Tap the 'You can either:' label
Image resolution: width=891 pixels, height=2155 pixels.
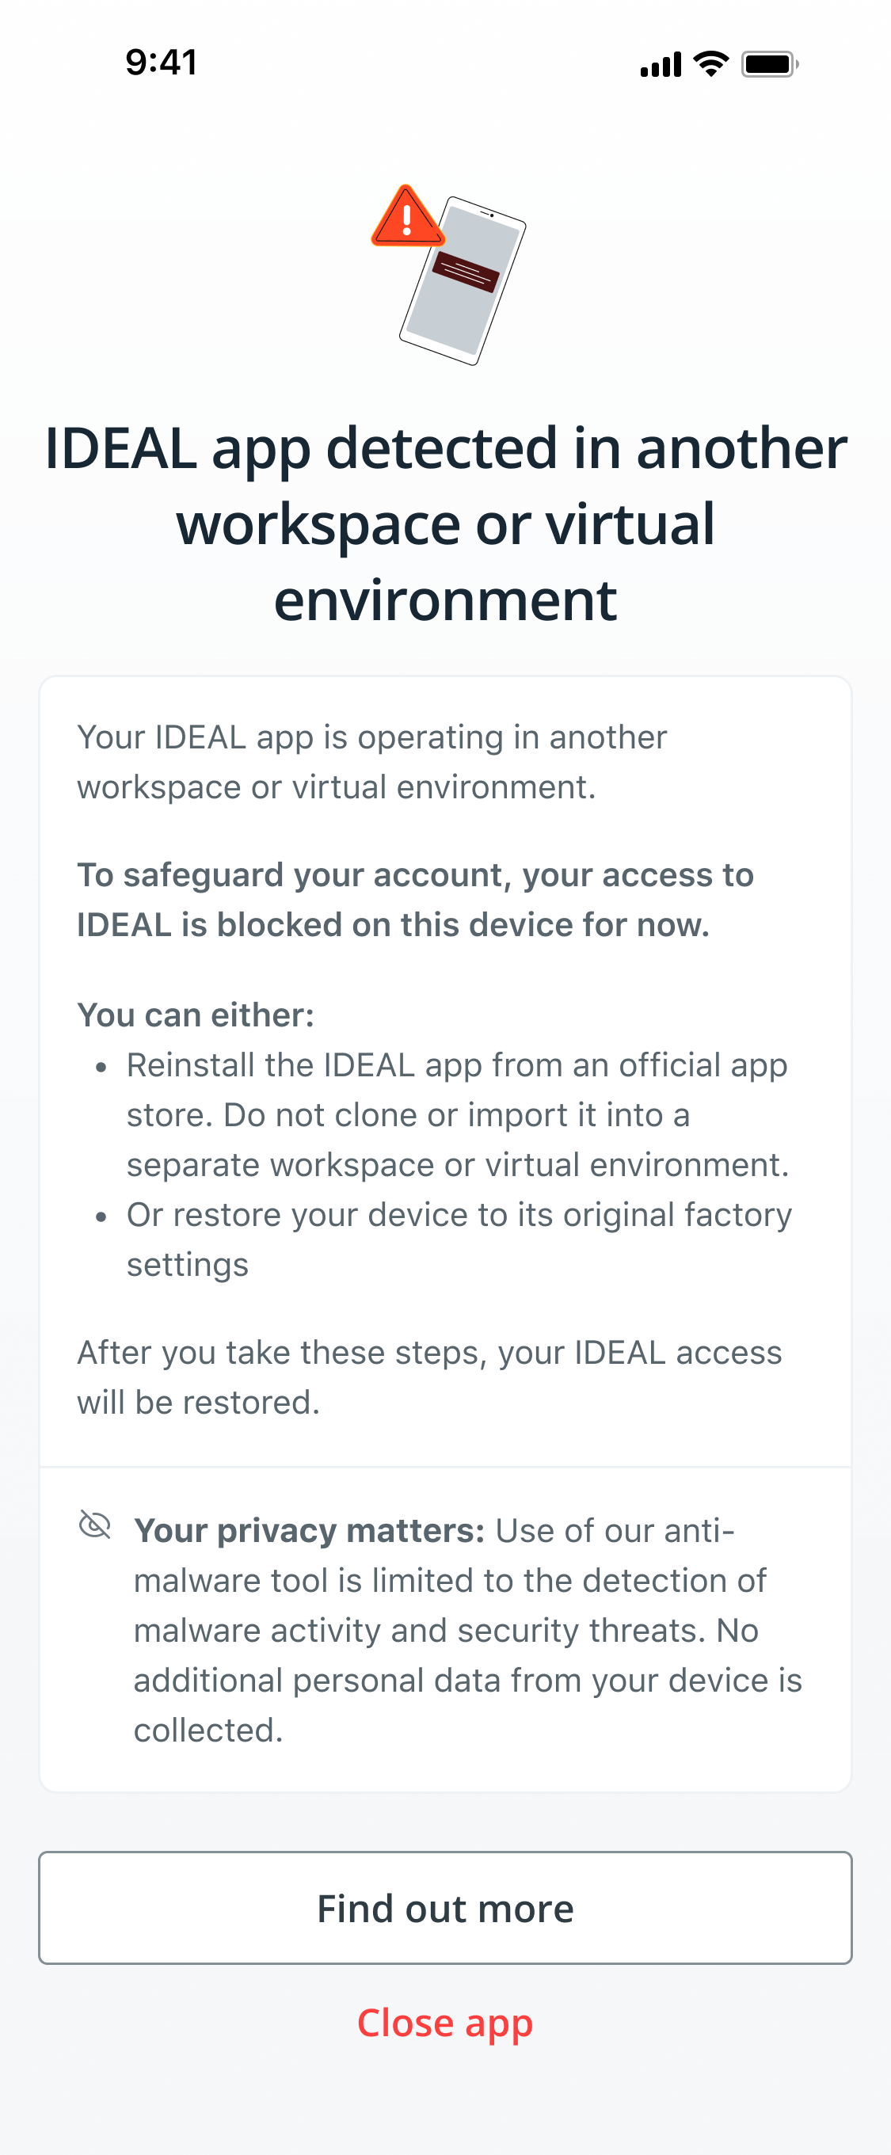(196, 1015)
